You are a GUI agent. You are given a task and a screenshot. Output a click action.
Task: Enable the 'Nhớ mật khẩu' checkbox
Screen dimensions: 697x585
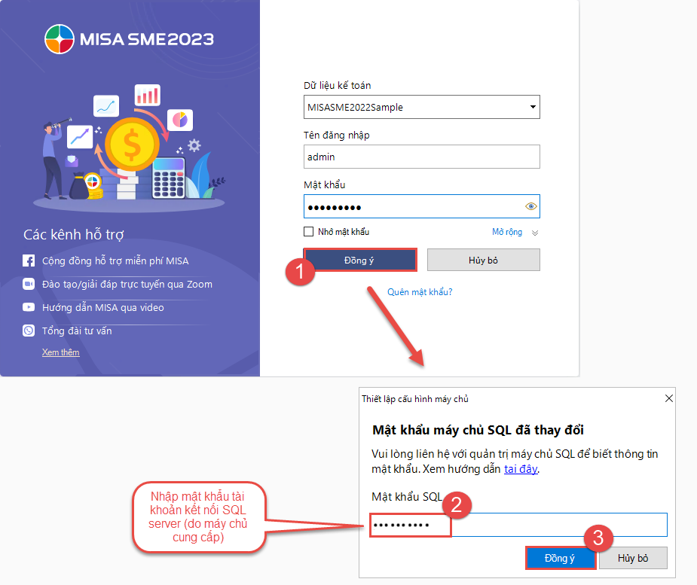coord(308,232)
